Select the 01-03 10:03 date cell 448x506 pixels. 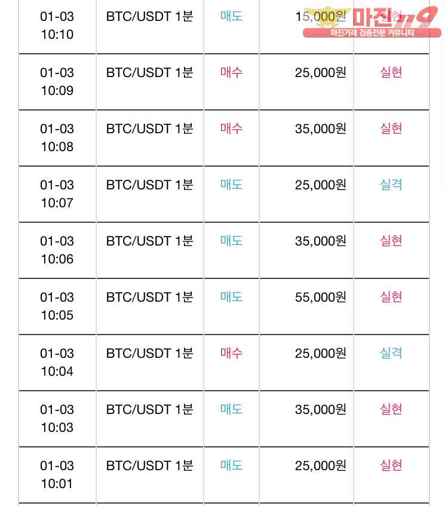pos(57,419)
